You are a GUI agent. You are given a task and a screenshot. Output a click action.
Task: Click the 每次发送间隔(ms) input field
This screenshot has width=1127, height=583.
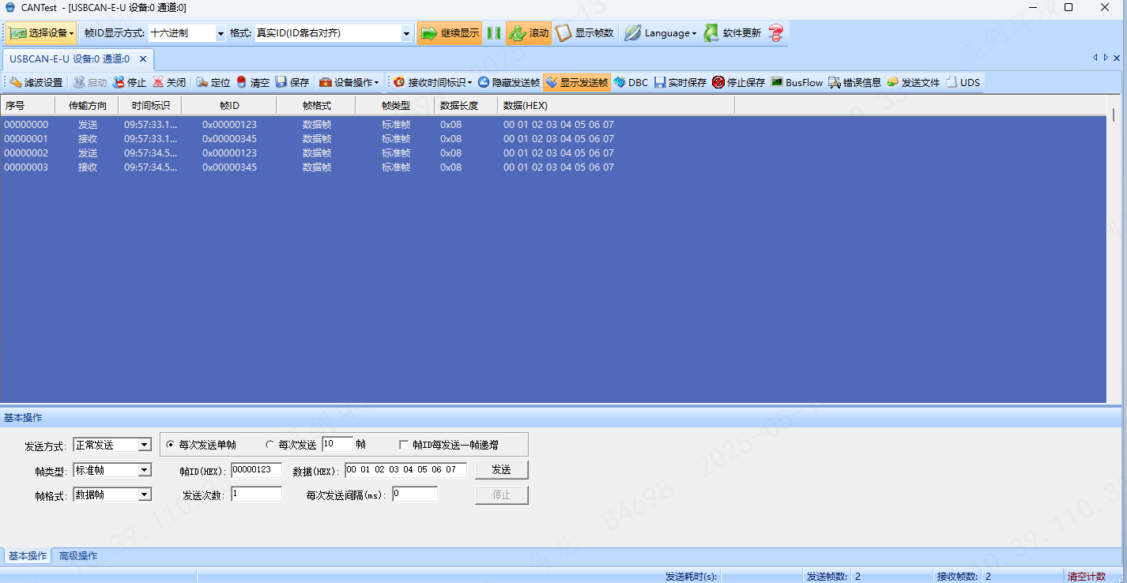[x=414, y=495]
